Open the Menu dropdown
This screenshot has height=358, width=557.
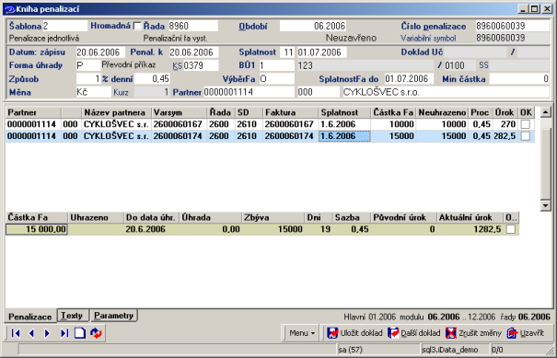click(x=302, y=333)
